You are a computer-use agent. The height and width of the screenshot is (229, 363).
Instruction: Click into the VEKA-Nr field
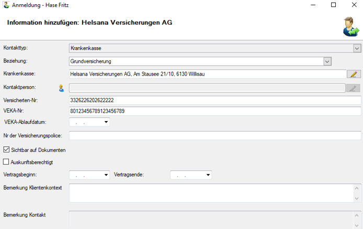pyautogui.click(x=214, y=111)
